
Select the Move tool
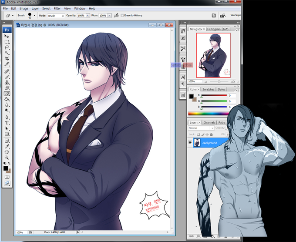(x=7, y=36)
